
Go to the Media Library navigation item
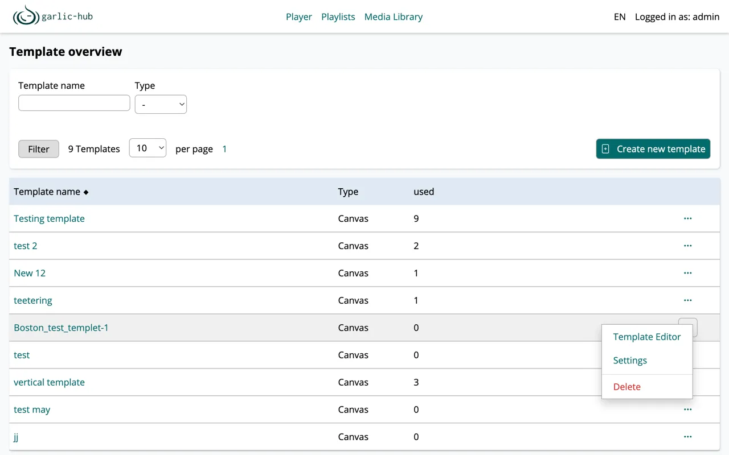(x=394, y=16)
